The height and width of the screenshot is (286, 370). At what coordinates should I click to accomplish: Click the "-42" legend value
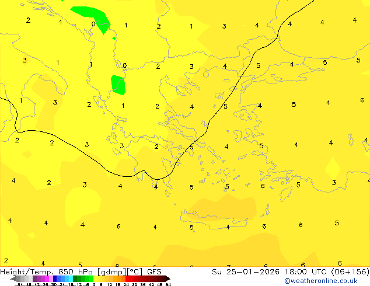tap(36, 284)
